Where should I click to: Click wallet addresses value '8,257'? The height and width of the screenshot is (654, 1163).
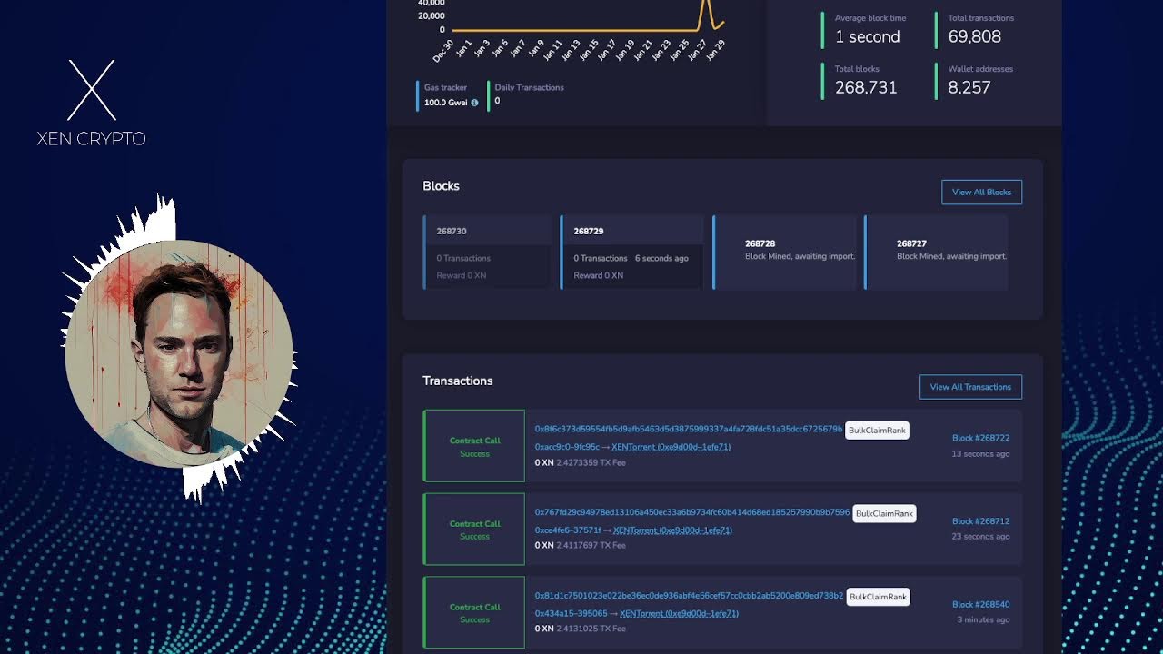click(x=969, y=87)
